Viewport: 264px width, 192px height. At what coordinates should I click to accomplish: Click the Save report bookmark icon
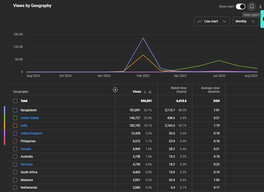tap(252, 7)
